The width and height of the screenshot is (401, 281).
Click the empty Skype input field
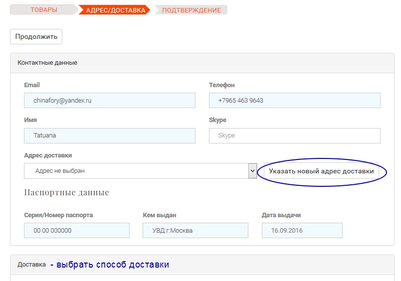pos(295,136)
